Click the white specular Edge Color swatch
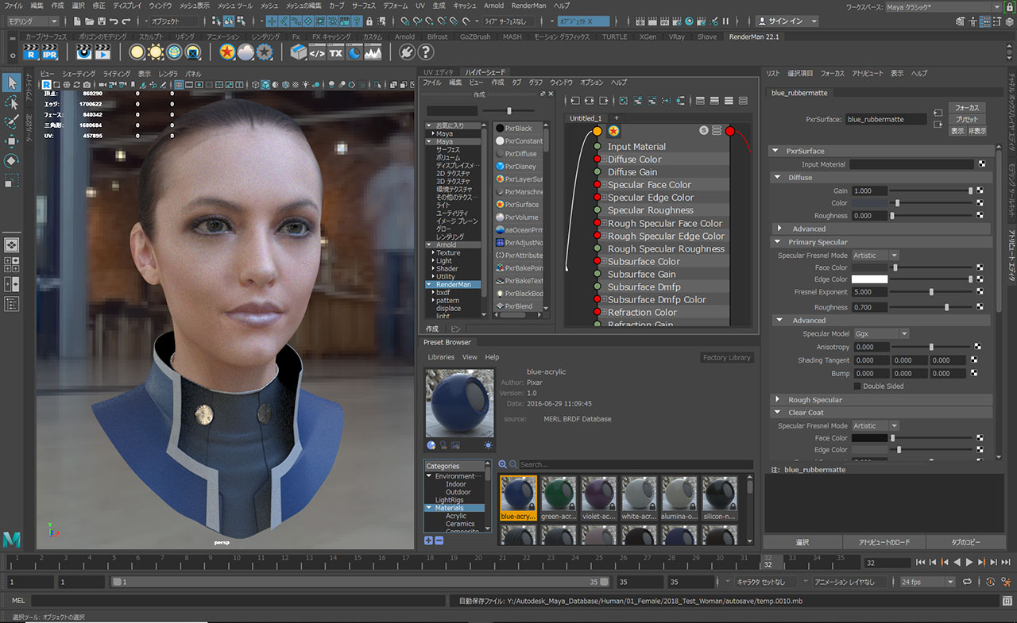 [869, 279]
